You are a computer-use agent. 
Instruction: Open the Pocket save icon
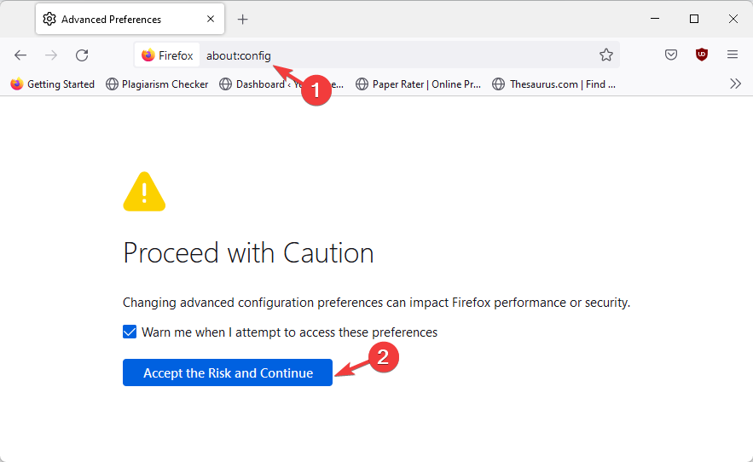pyautogui.click(x=671, y=55)
